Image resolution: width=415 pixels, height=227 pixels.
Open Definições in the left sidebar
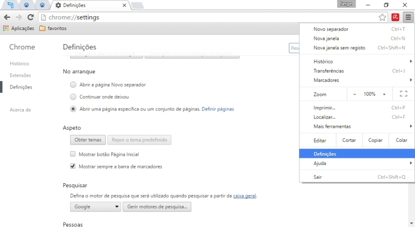[21, 87]
